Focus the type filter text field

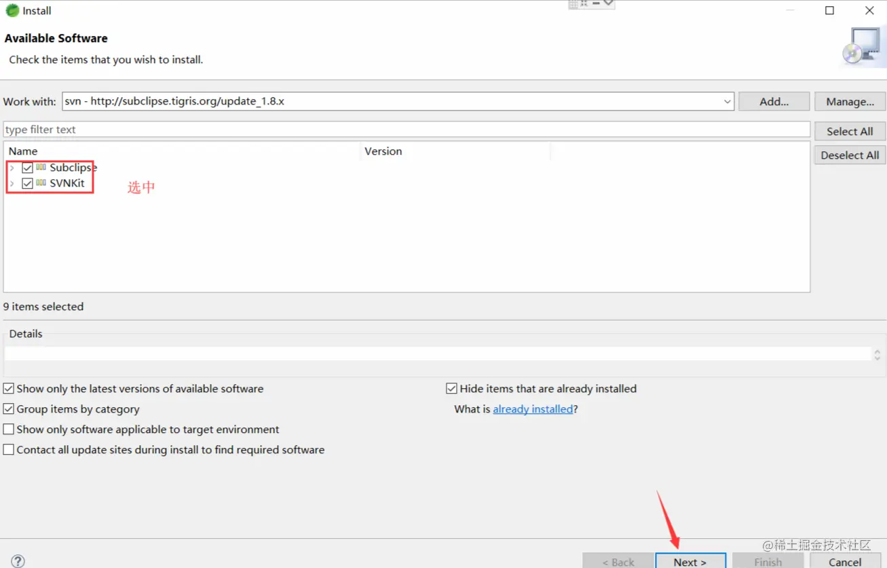407,129
